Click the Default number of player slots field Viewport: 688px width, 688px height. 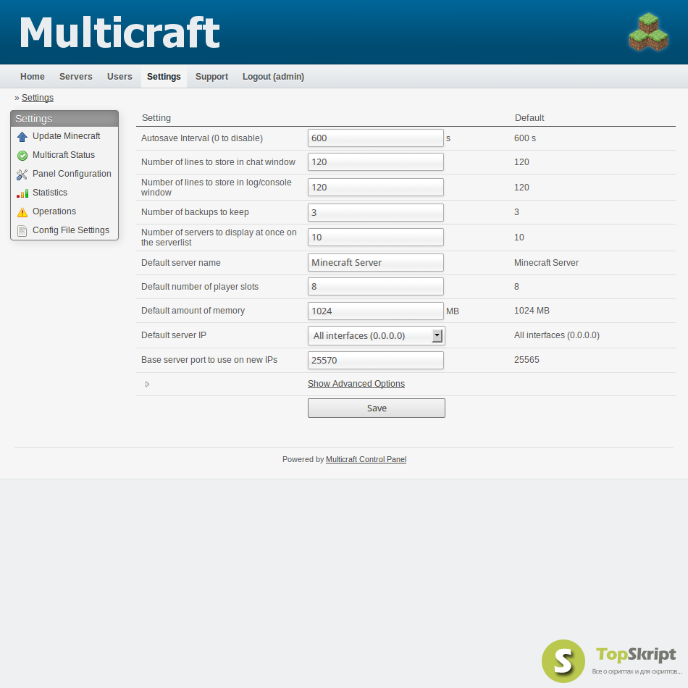pos(376,287)
